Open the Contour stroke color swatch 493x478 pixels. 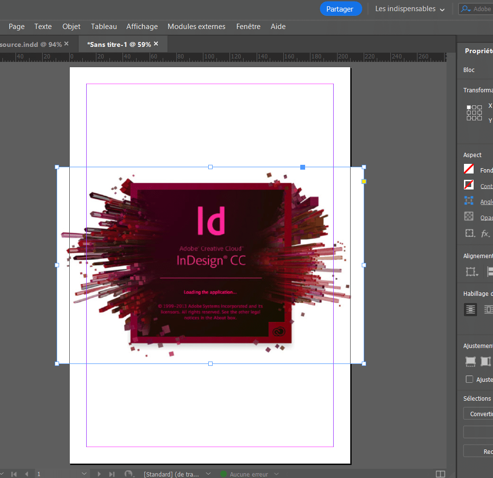point(469,185)
